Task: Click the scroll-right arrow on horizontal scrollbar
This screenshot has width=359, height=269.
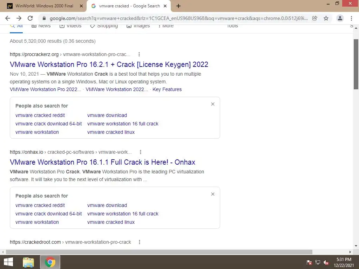Action: pos(350,252)
